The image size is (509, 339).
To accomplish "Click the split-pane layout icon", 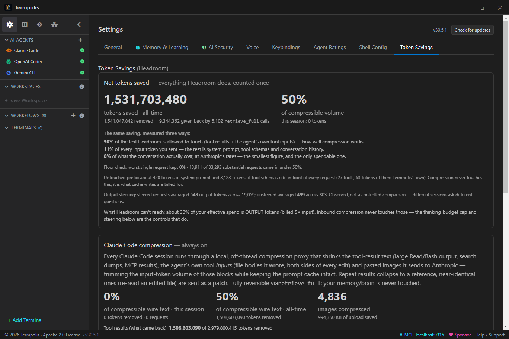I will [25, 25].
